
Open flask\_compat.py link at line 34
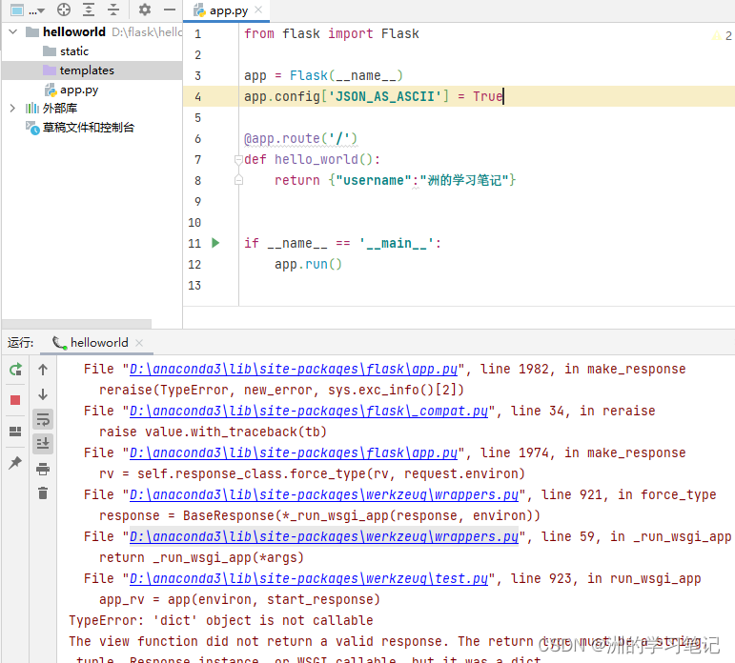(309, 411)
